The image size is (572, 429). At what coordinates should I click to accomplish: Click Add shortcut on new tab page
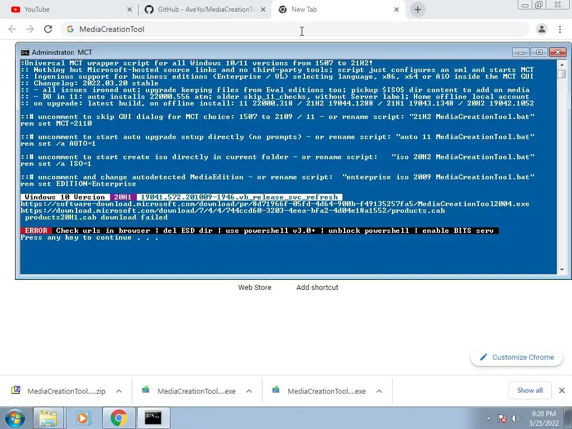coord(317,288)
